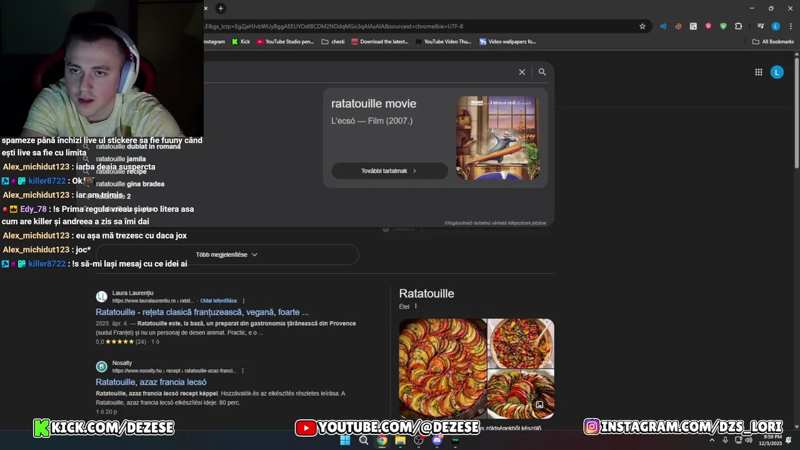Click the Ratatouille knowledge panel heading
Screen dimensions: 800x450
coord(426,294)
